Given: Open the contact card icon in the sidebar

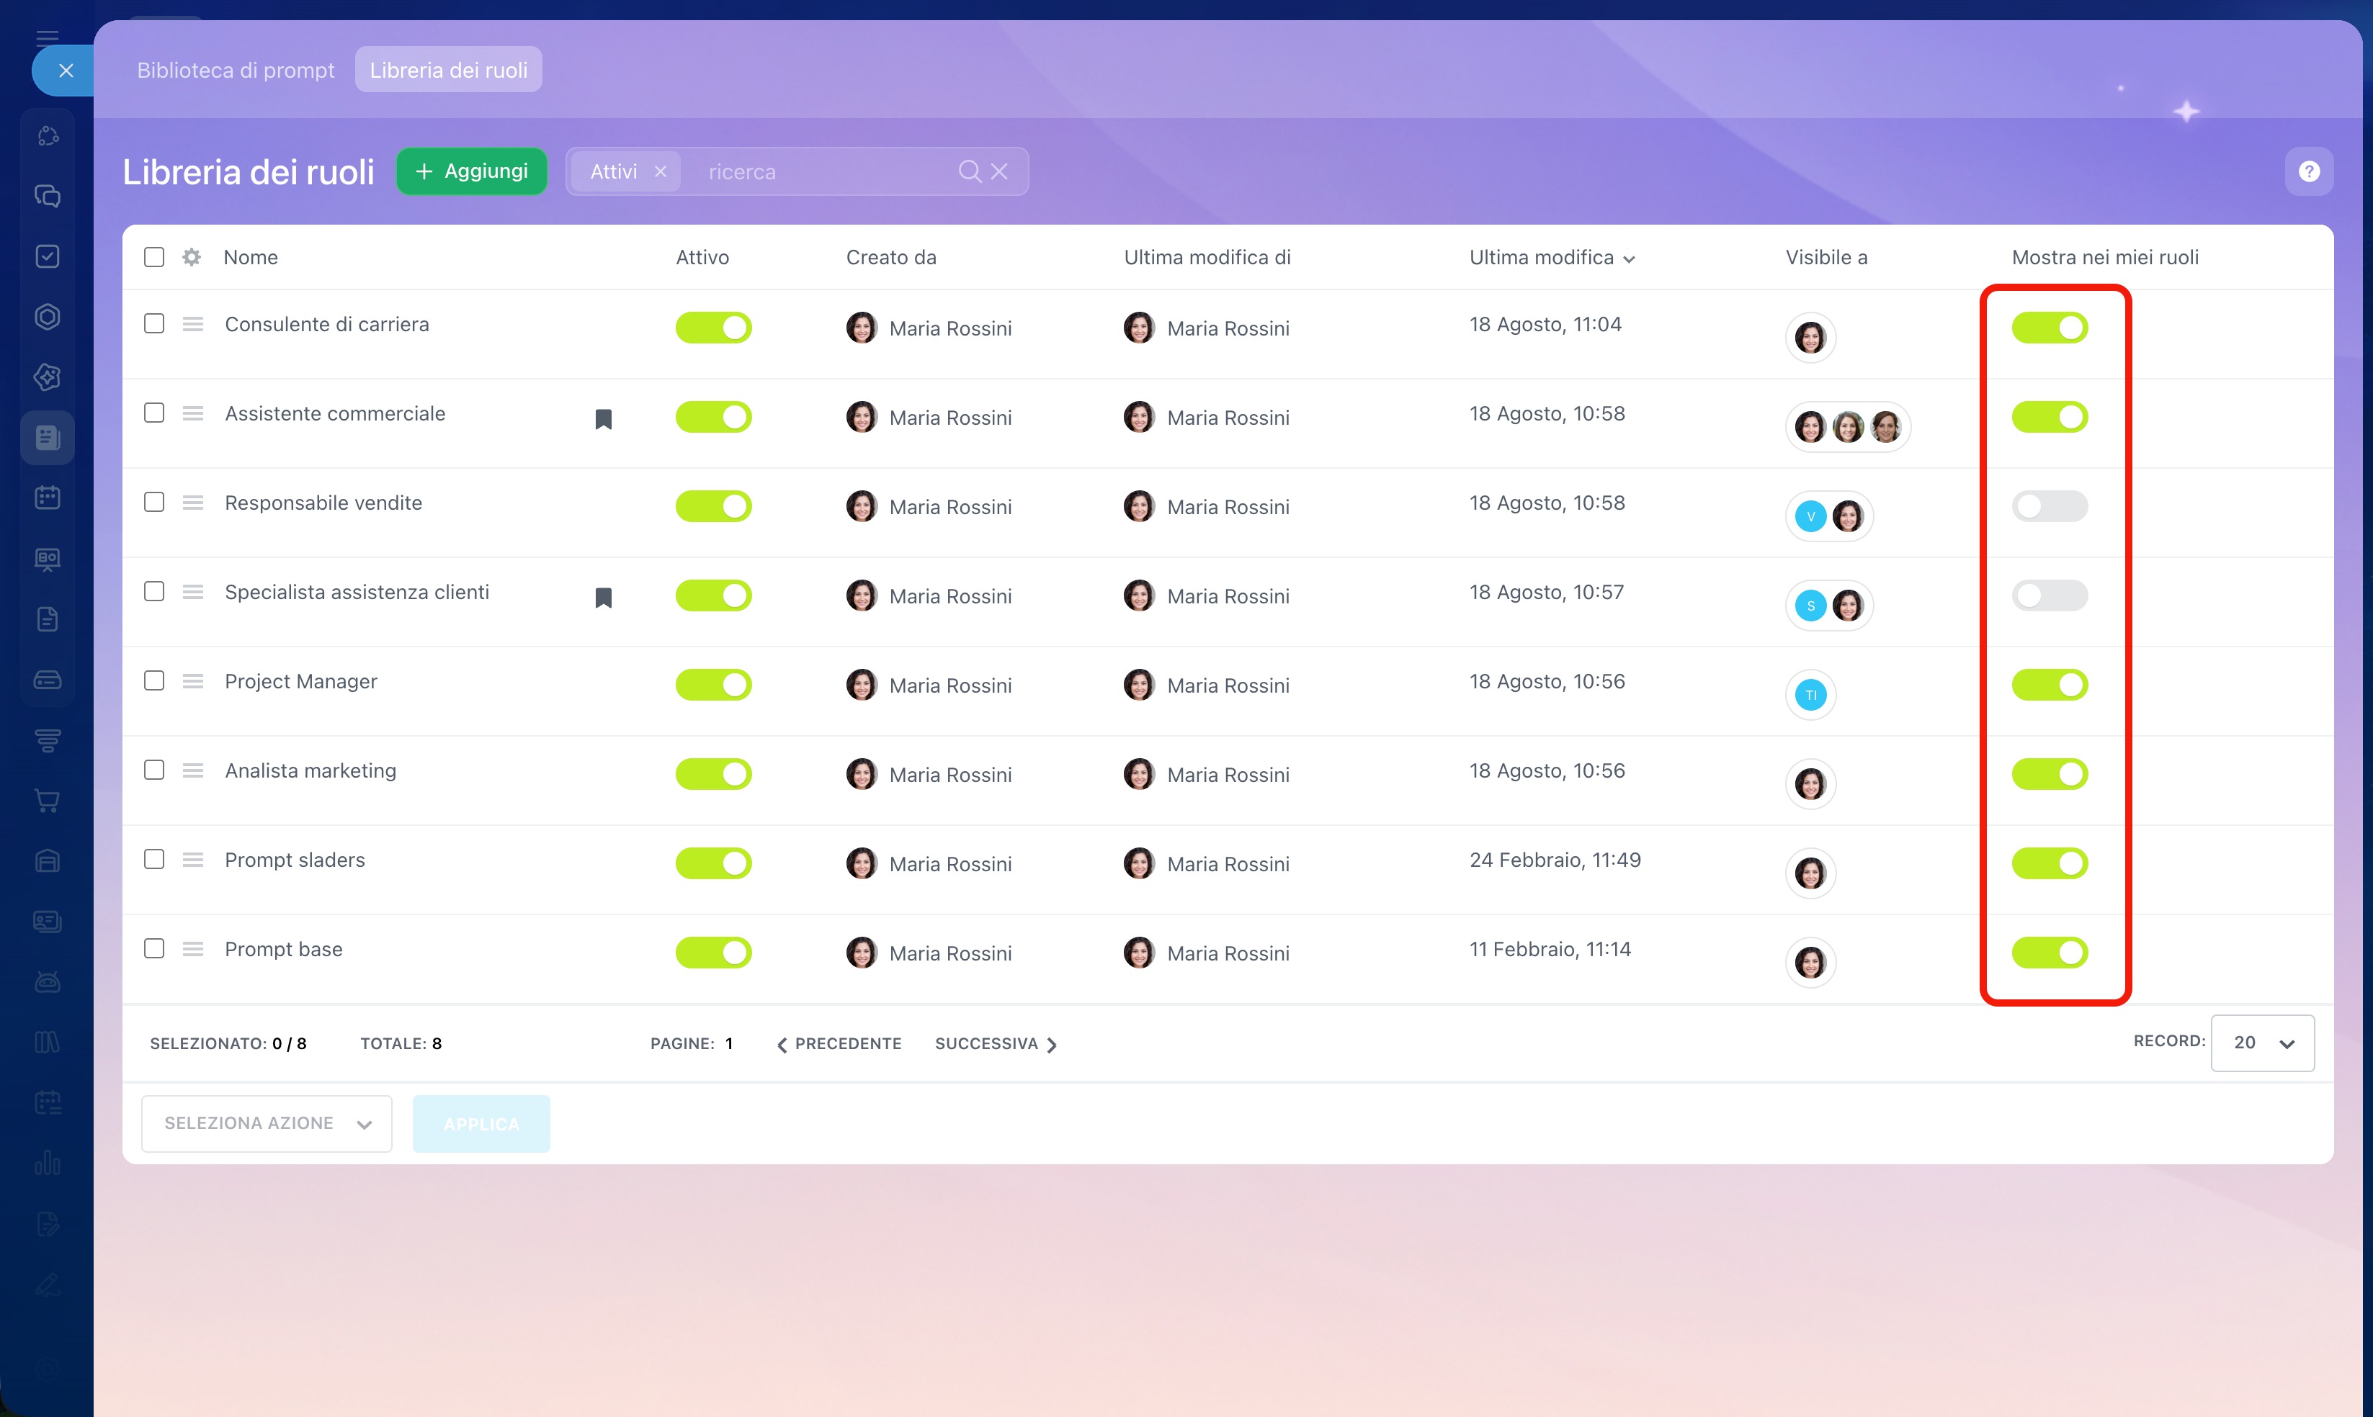Looking at the screenshot, I should 48,922.
